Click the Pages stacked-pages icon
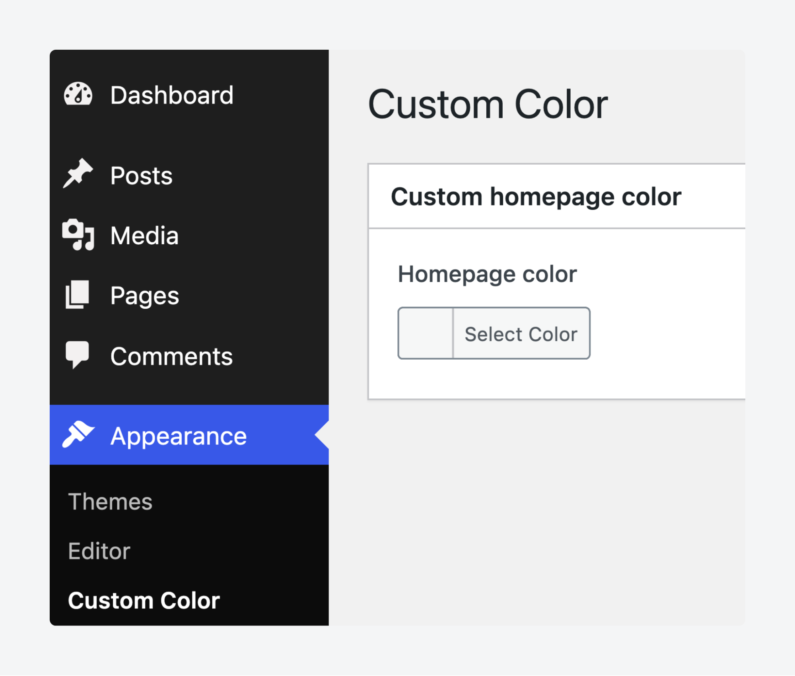The image size is (795, 676). tap(77, 294)
